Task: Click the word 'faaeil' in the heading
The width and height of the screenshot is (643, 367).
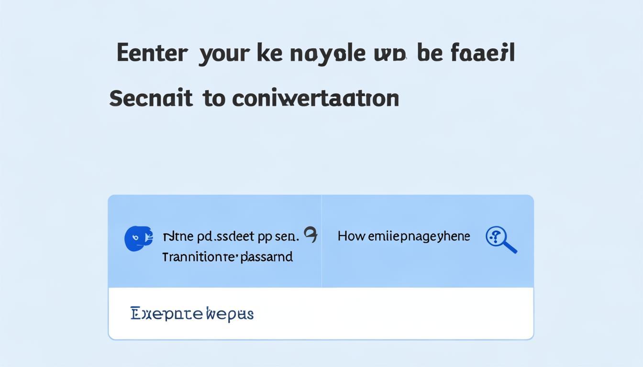Action: tap(483, 54)
